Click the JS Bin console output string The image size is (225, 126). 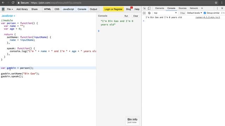[117, 23]
